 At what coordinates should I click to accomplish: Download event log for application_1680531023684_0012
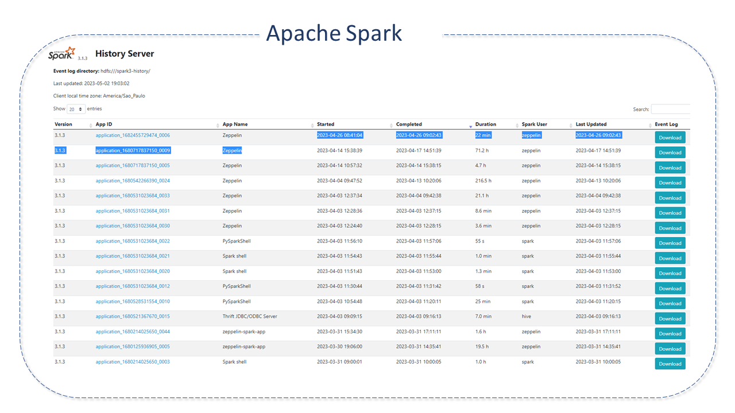[x=670, y=289]
